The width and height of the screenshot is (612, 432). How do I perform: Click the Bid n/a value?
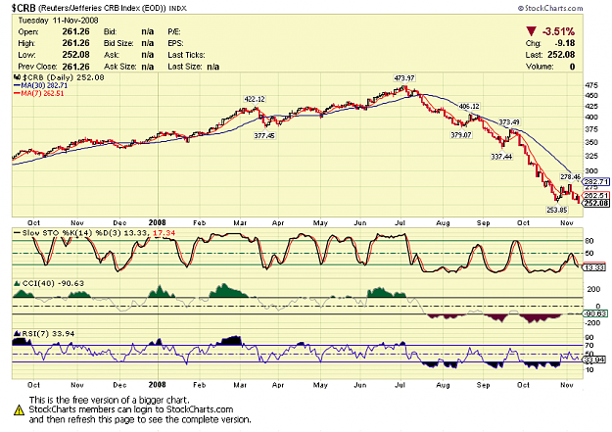click(148, 31)
